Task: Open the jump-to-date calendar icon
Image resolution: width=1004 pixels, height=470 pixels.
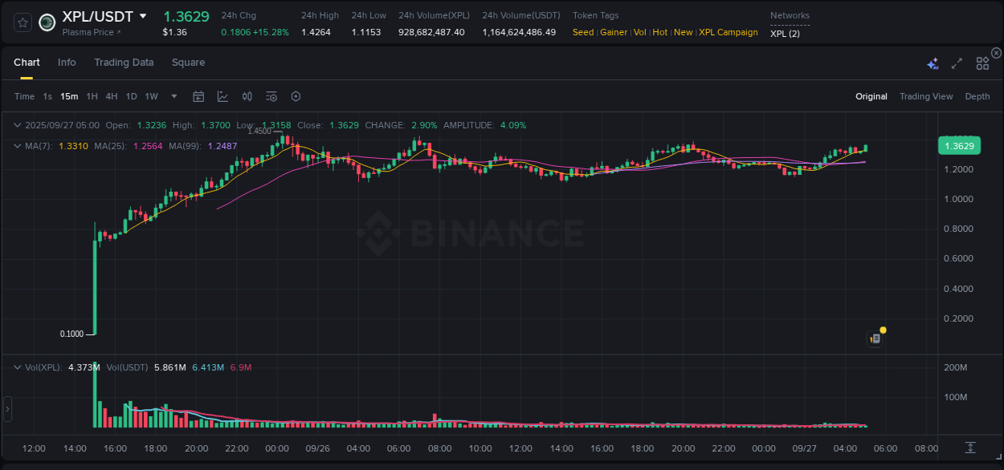Action: 198,95
